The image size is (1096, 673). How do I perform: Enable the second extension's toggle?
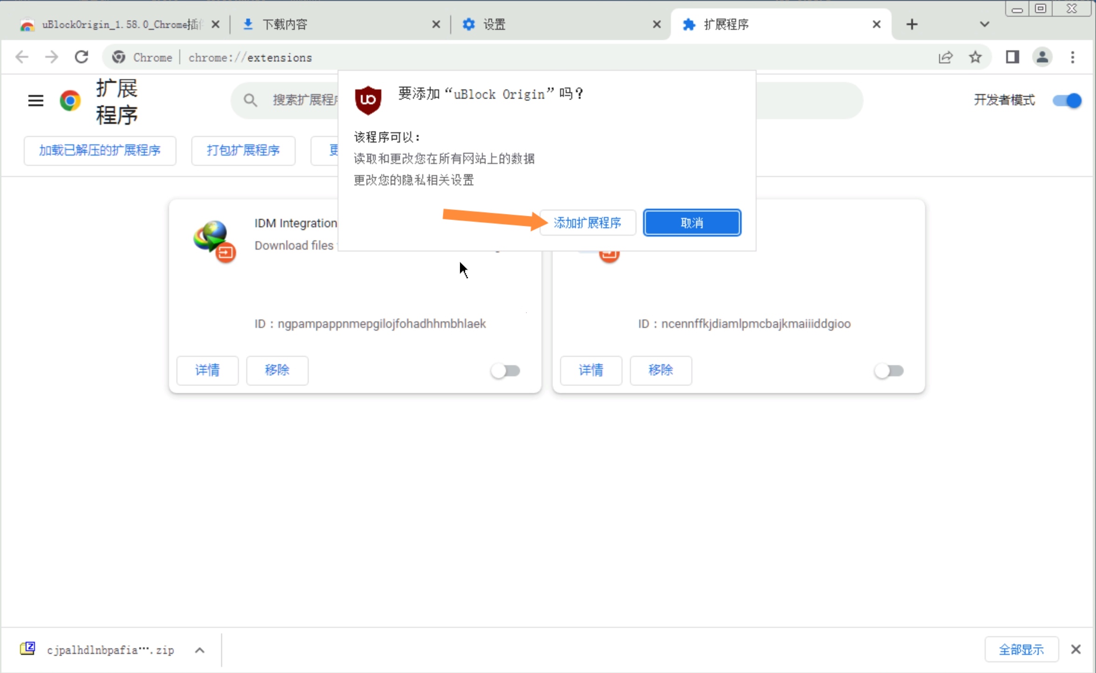(x=889, y=371)
